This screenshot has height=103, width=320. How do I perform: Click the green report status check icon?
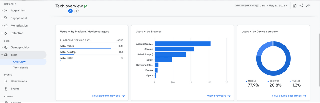point(86,6)
